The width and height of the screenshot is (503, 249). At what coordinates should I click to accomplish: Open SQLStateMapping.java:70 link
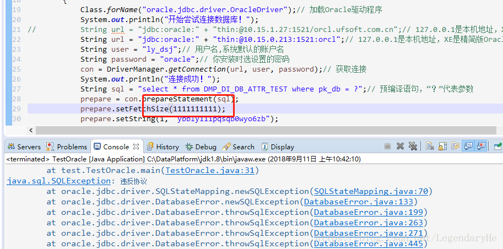371,192
